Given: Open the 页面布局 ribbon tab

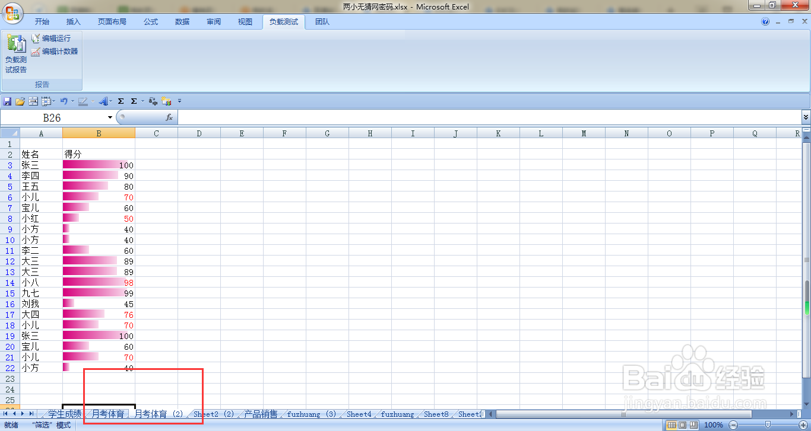Looking at the screenshot, I should 112,22.
